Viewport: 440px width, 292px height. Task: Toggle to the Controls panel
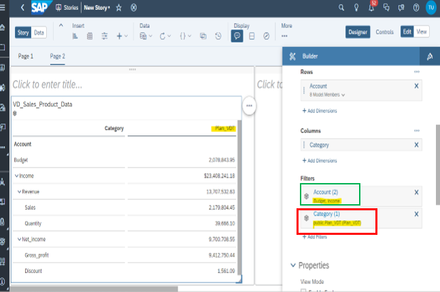[x=384, y=32]
